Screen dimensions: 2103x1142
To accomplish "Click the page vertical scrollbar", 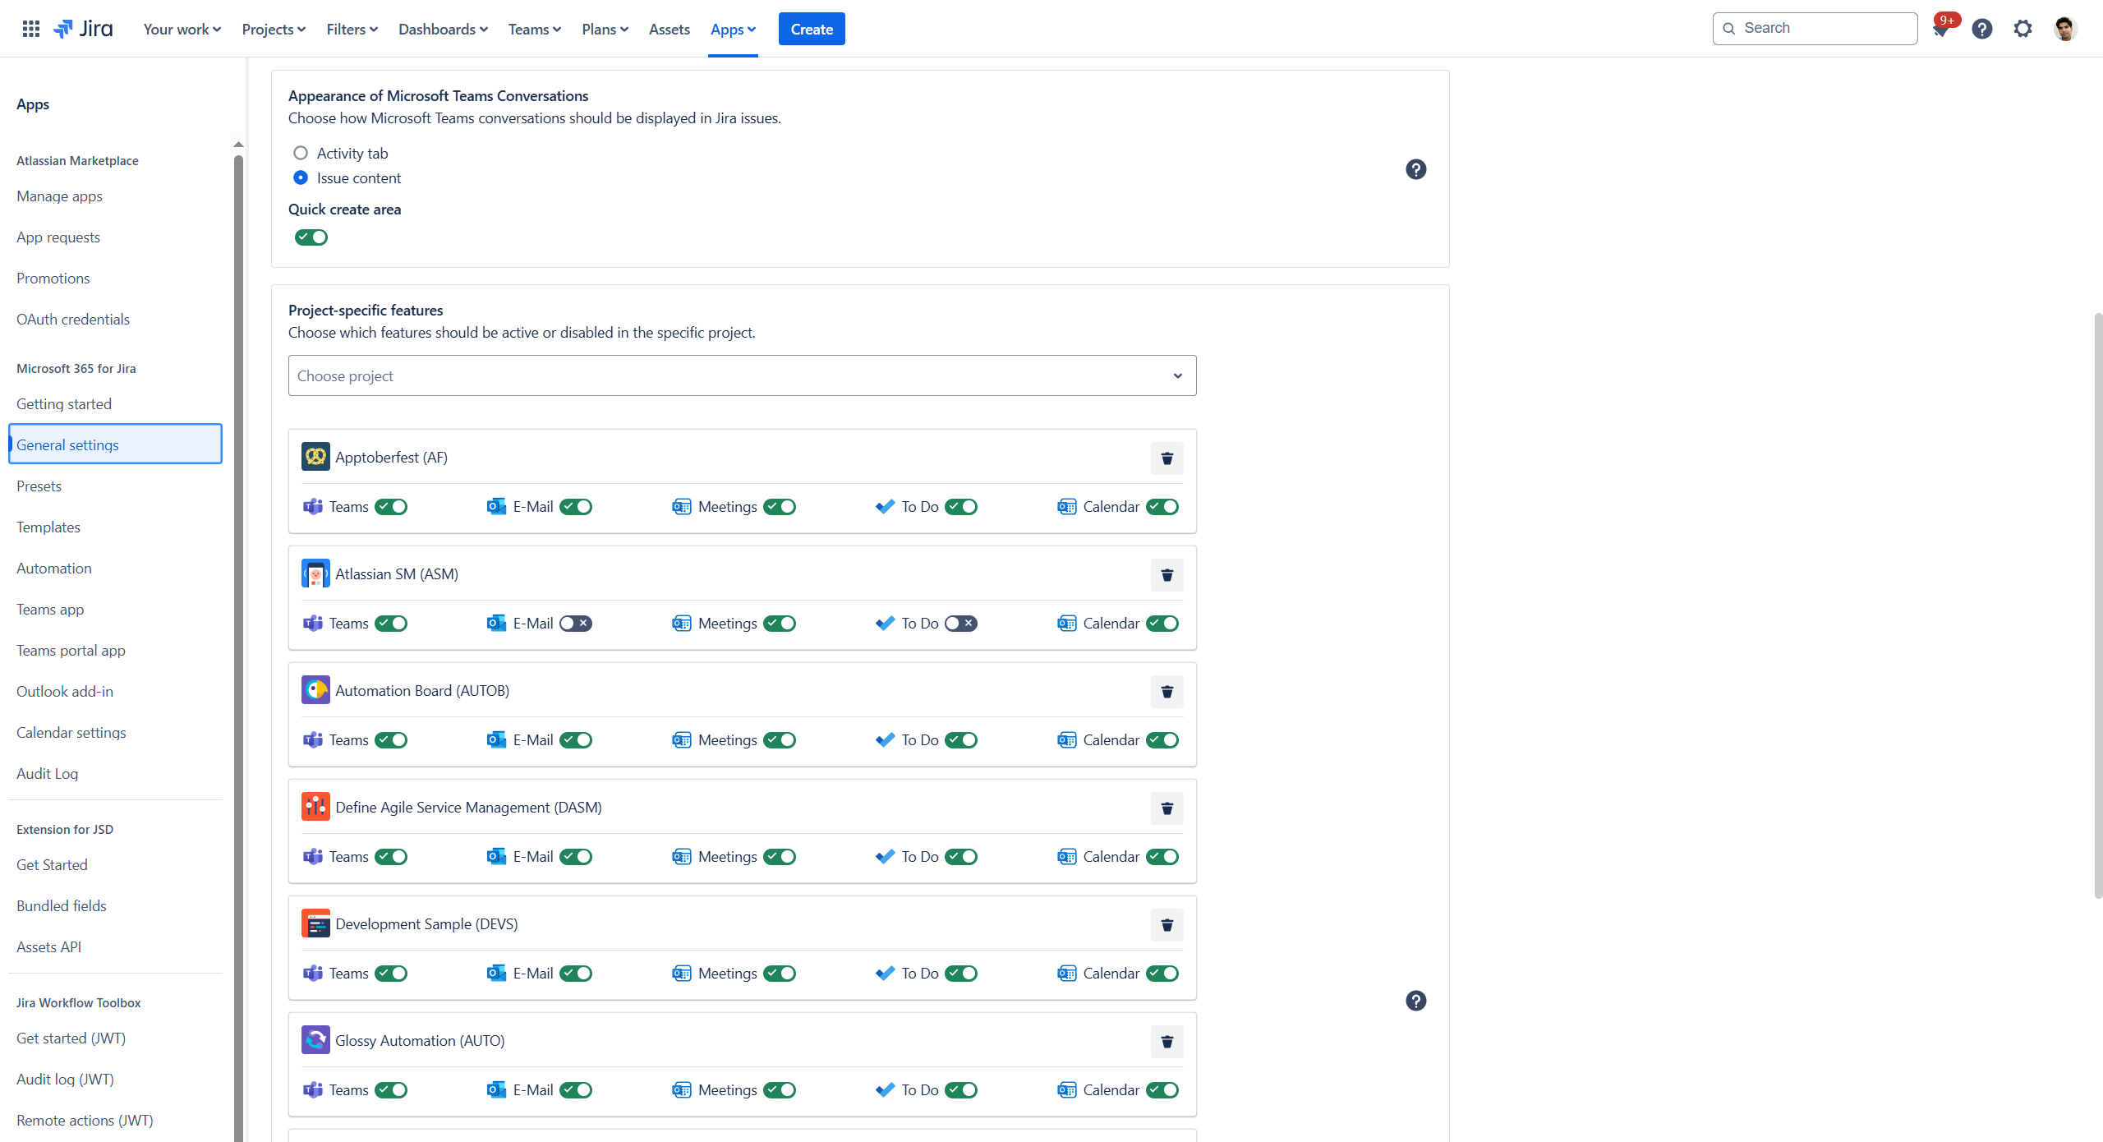I will point(2098,606).
